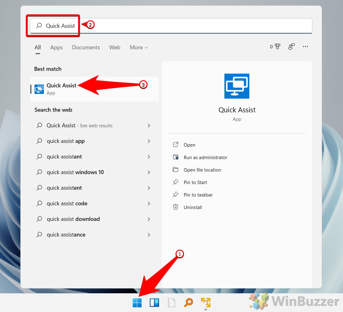Select Uninstall for Quick Assist
343x312 pixels.
tap(193, 207)
